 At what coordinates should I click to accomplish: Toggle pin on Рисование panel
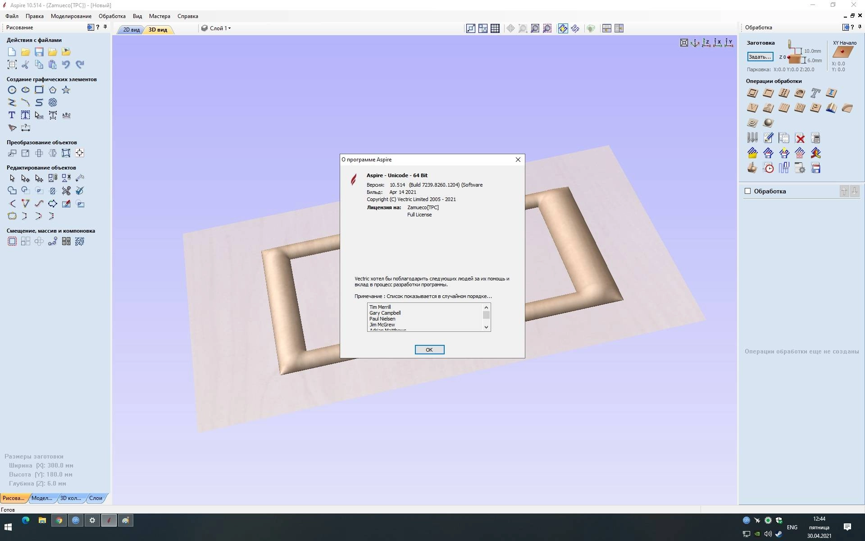click(x=105, y=27)
